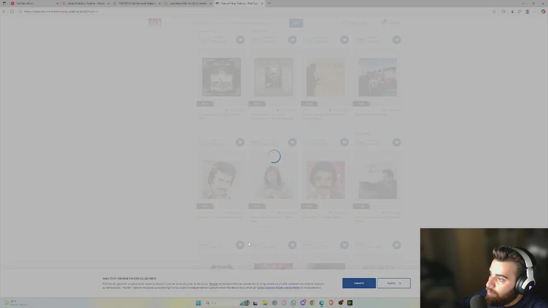Open ChatGPT from the taskbar
The image size is (548, 308).
274,303
